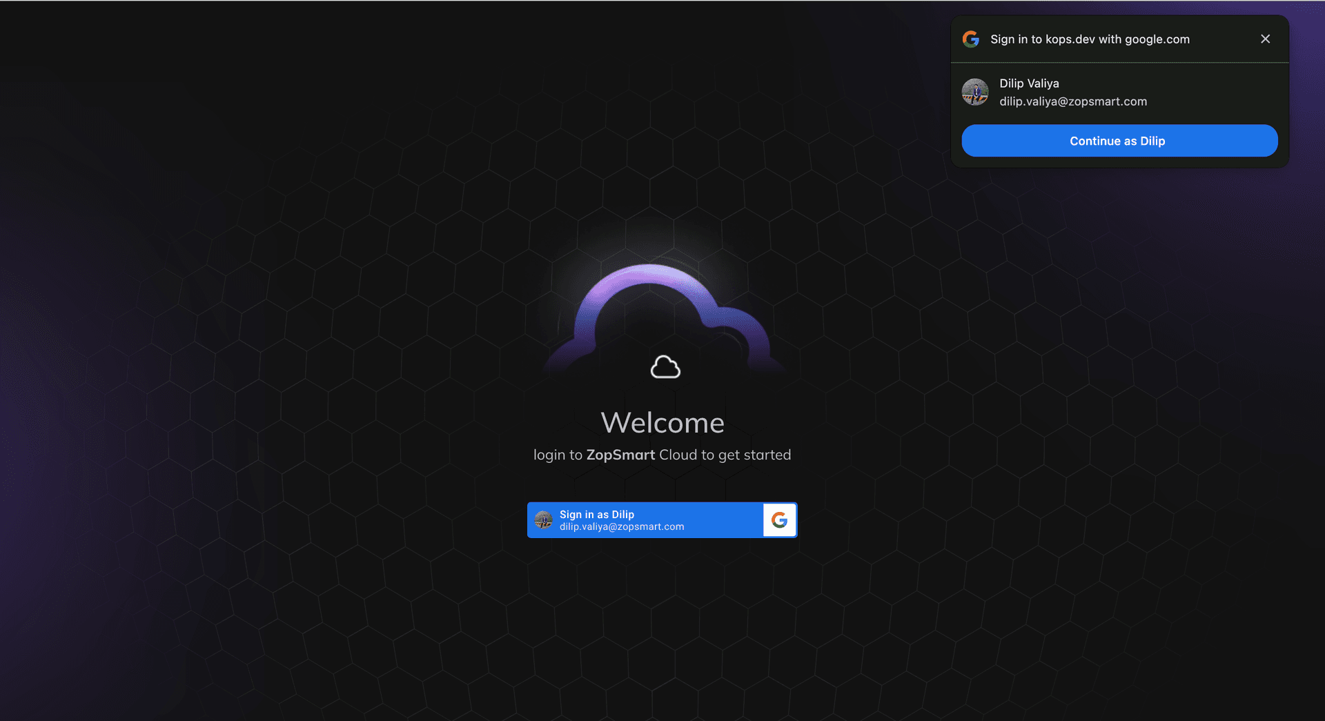Screen dimensions: 1325x721
Task: Click the Google logo in popup header
Action: (x=971, y=39)
